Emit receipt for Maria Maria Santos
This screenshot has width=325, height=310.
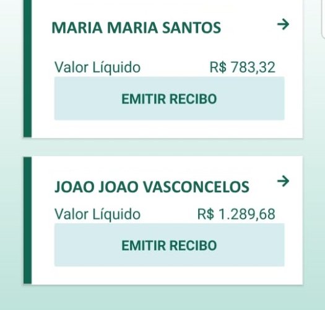[170, 99]
